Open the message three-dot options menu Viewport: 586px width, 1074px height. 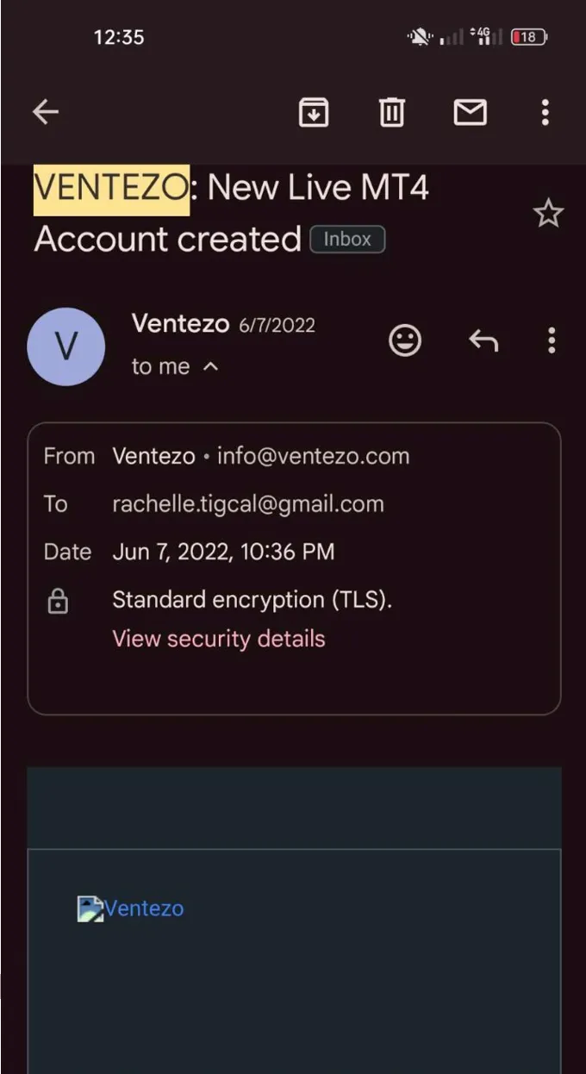coord(552,340)
